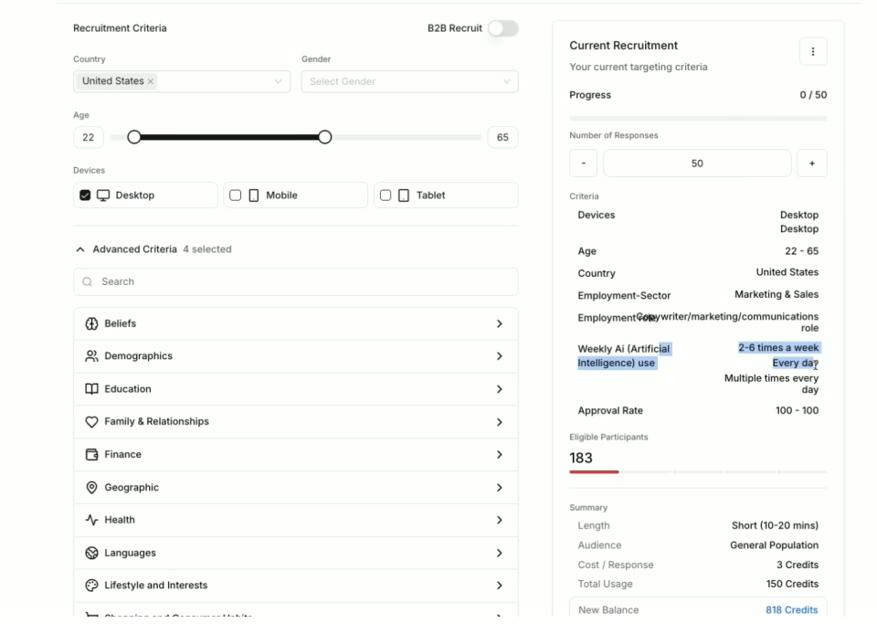Check the Tablet device option
Viewport: 877px width, 634px height.
(x=386, y=195)
